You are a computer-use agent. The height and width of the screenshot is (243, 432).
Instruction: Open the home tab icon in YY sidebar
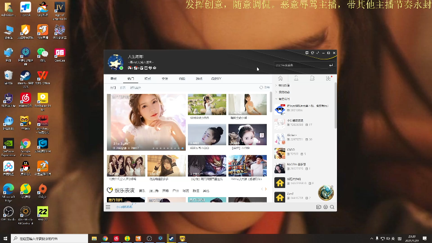[x=280, y=78]
